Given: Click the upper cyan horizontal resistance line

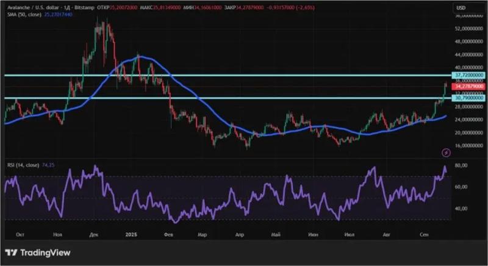Looking at the screenshot, I should click(x=244, y=75).
